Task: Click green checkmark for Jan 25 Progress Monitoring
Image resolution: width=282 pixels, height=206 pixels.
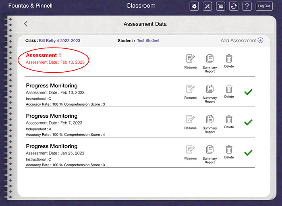Action: [x=249, y=152]
